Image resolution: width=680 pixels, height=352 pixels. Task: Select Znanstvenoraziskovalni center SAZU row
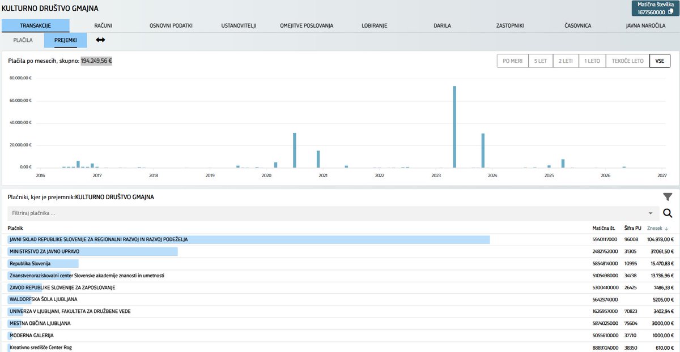pyautogui.click(x=340, y=276)
